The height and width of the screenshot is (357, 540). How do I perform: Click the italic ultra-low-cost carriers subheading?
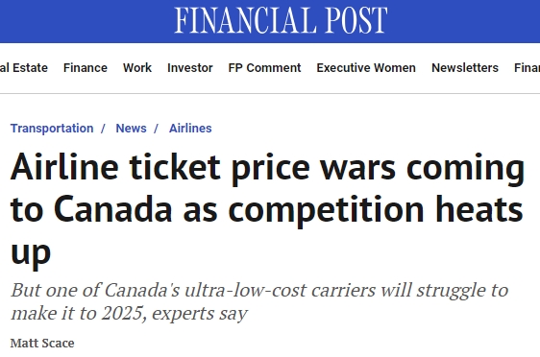pyautogui.click(x=259, y=301)
